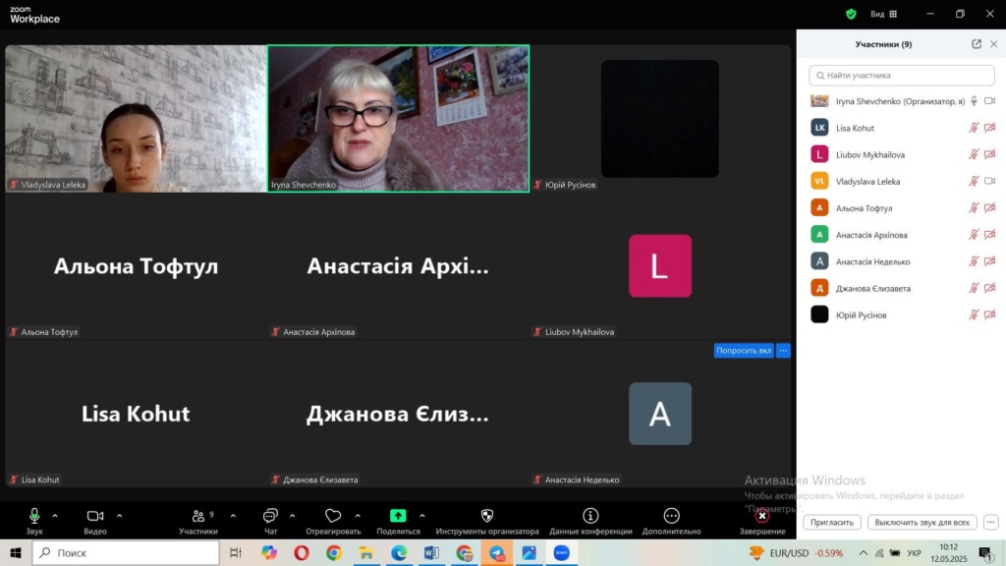Close the Участники panel
This screenshot has height=566, width=1006.
[994, 43]
